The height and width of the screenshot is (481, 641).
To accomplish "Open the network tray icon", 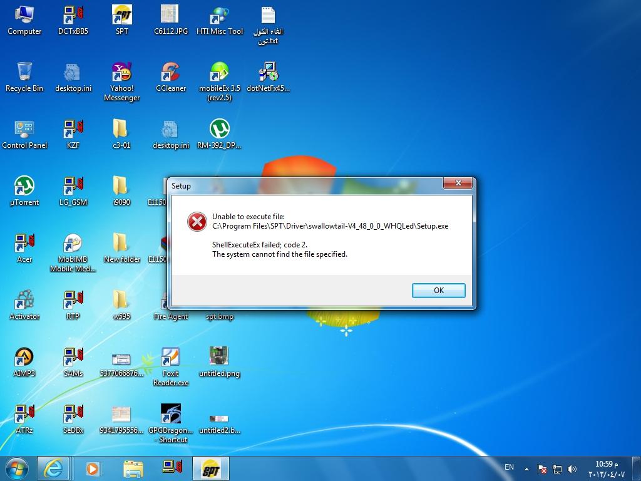I will point(556,469).
